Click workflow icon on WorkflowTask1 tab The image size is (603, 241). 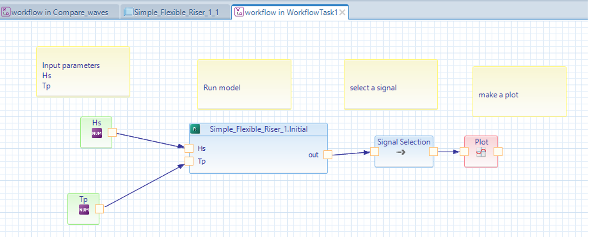239,12
